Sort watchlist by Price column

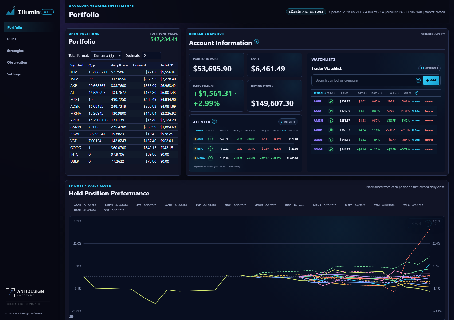346,93
